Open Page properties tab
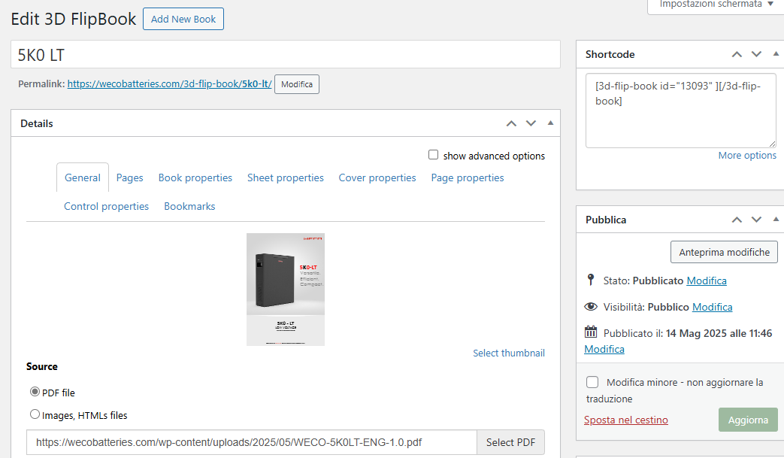Screen dimensions: 784x458 pyautogui.click(x=468, y=178)
